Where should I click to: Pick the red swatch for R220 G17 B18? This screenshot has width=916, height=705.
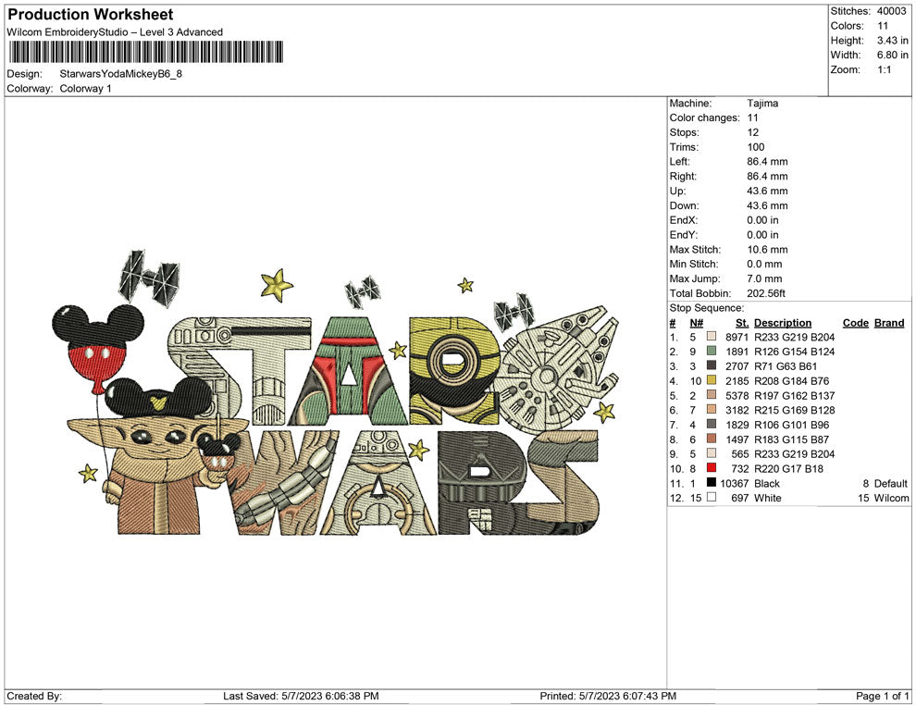(x=711, y=468)
